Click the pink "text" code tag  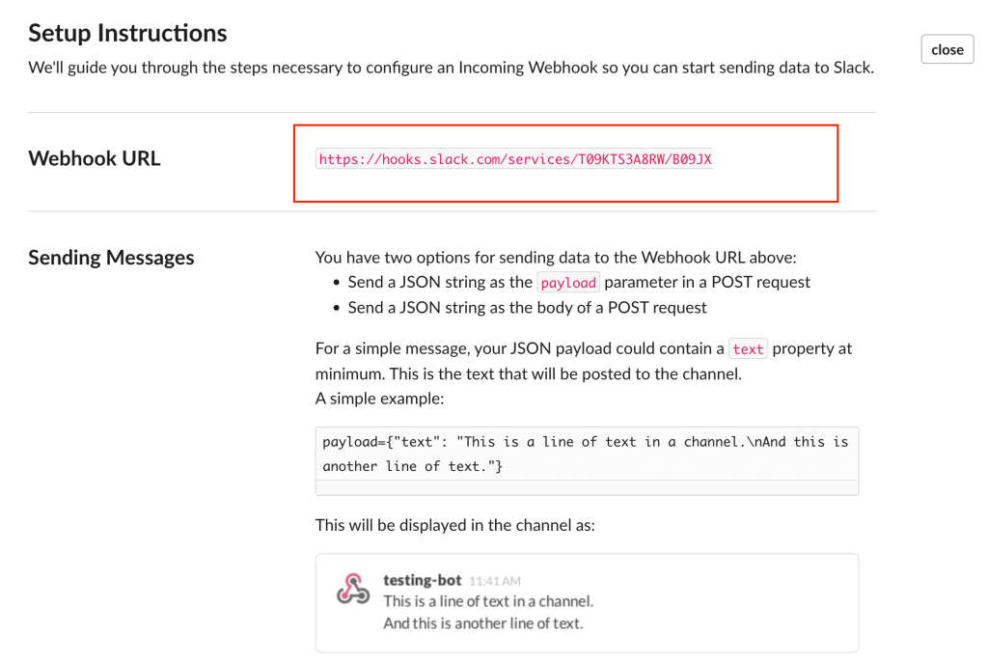(748, 349)
